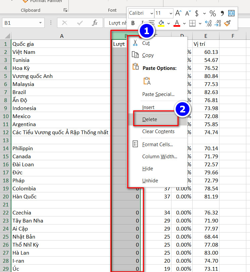Viewport: 250px width, 272px height.
Task: Apply the yellow fill color swatch
Action: [x=161, y=23]
